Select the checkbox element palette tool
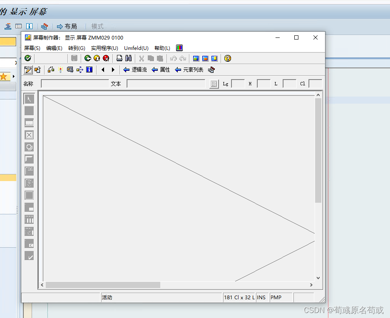The image size is (390, 318). coord(29,135)
